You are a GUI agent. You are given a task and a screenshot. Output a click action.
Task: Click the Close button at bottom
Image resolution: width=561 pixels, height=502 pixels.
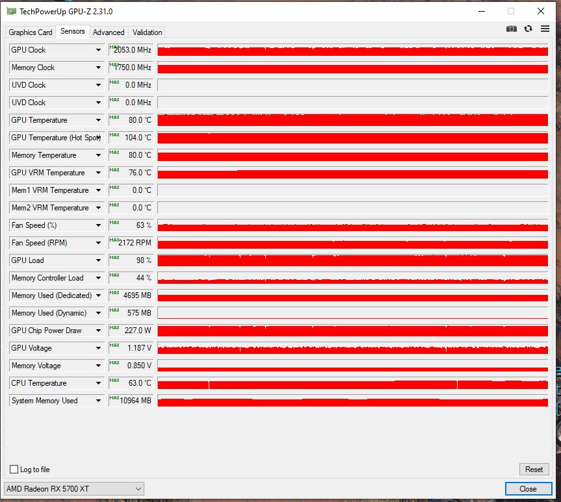click(x=528, y=489)
